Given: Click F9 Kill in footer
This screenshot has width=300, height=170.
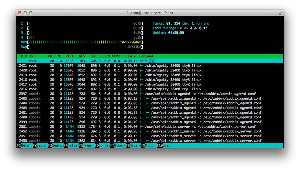Looking at the screenshot, I should [149, 145].
